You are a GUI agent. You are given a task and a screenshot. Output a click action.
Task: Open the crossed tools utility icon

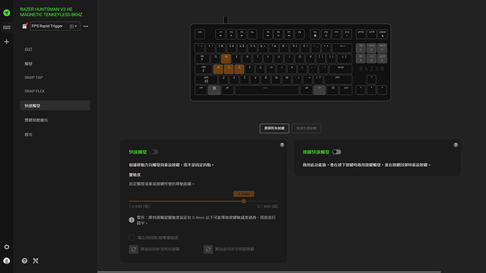point(36,261)
